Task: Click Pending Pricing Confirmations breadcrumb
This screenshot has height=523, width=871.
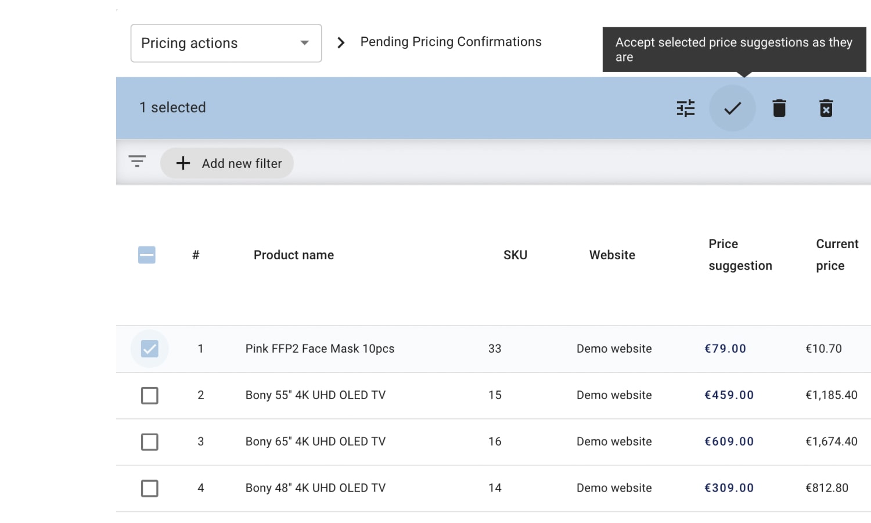Action: (x=451, y=42)
